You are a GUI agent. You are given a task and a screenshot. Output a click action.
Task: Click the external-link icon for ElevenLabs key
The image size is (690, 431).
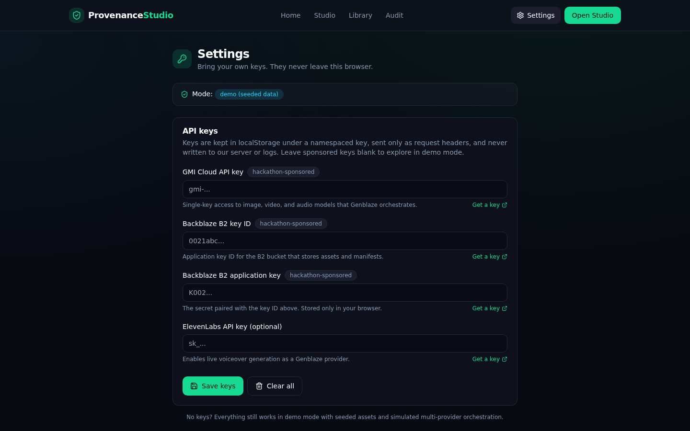505,359
